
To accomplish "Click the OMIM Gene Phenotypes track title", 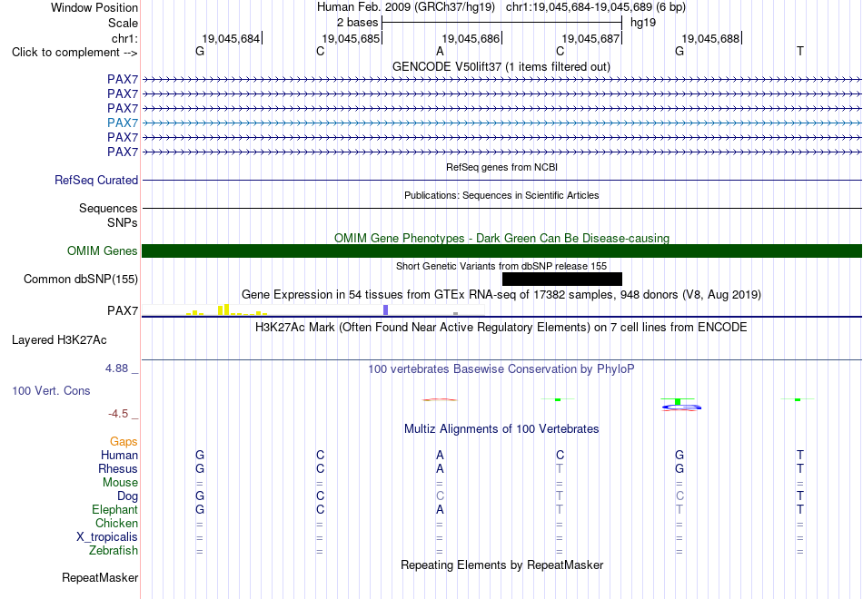I will click(501, 238).
